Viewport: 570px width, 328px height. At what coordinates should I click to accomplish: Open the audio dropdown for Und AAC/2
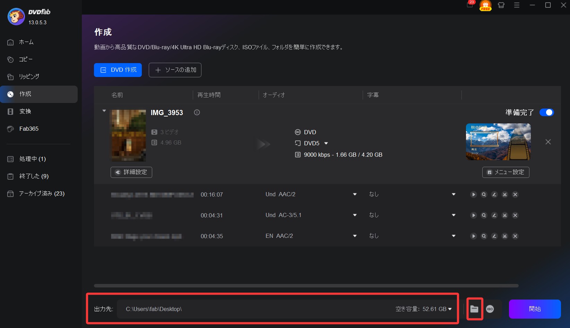[355, 195]
